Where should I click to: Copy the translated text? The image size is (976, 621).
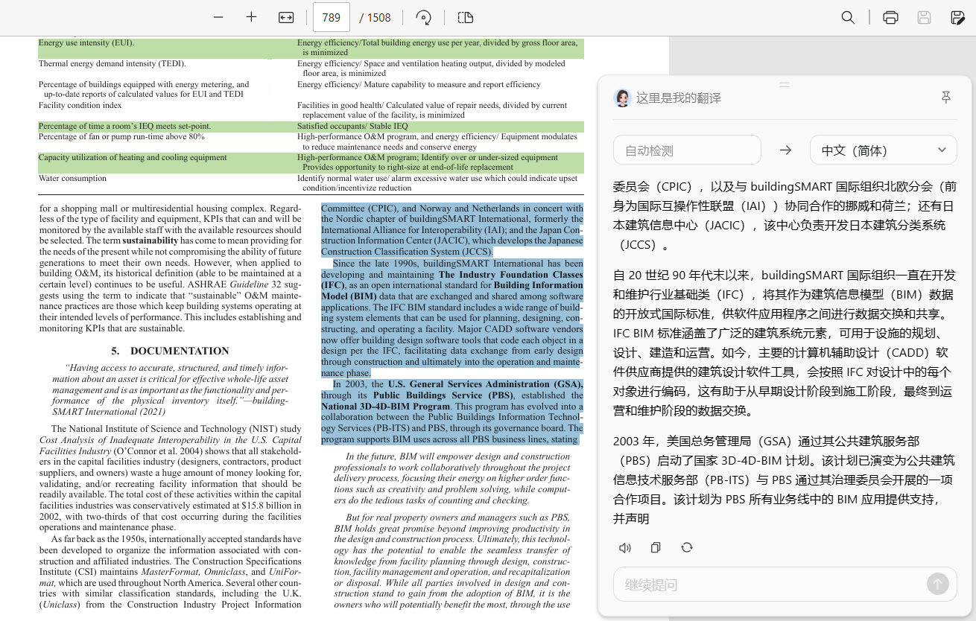pos(656,548)
